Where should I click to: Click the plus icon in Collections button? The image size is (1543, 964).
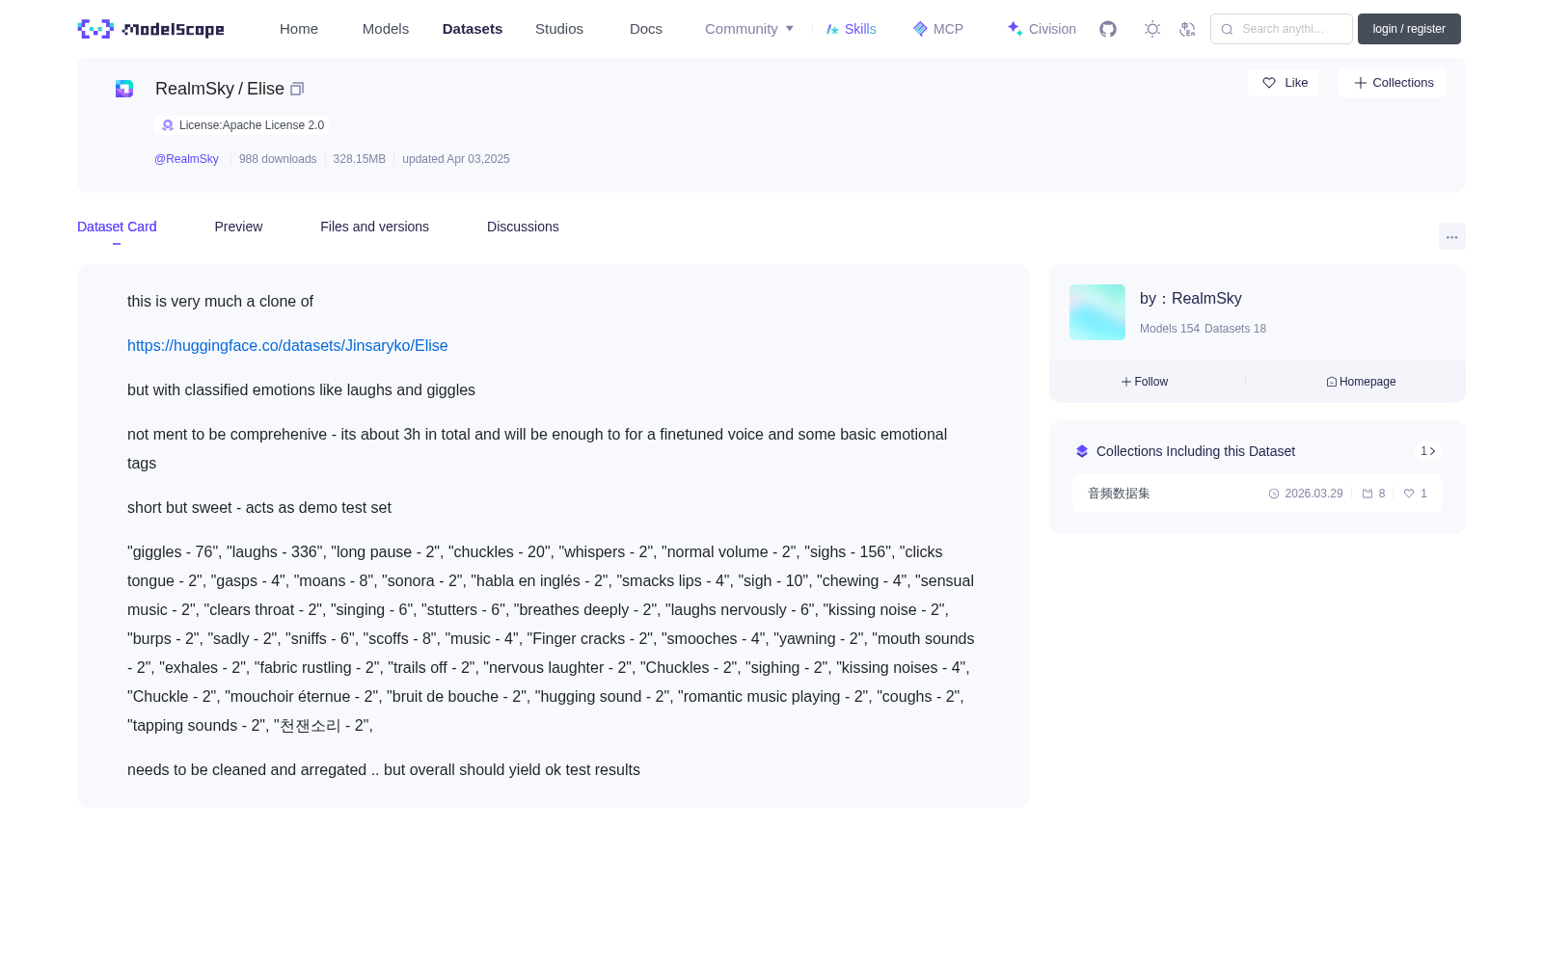pos(1361,83)
